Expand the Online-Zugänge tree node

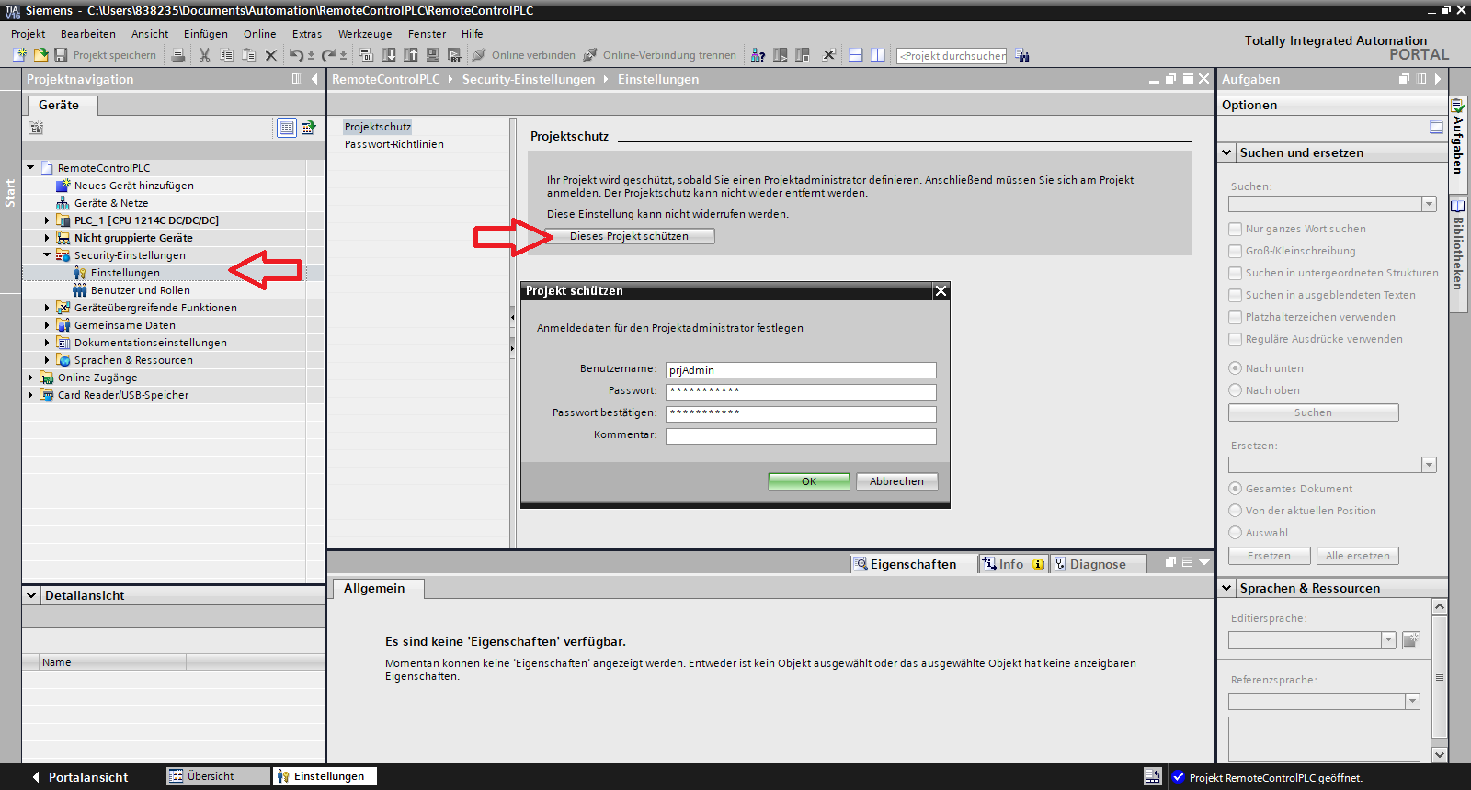point(30,378)
